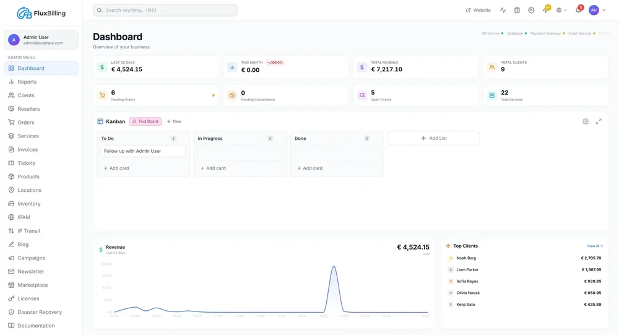Add card to In Progress list

point(213,168)
